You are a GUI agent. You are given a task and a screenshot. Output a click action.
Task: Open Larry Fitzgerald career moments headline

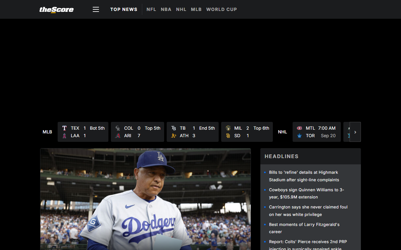[304, 228]
